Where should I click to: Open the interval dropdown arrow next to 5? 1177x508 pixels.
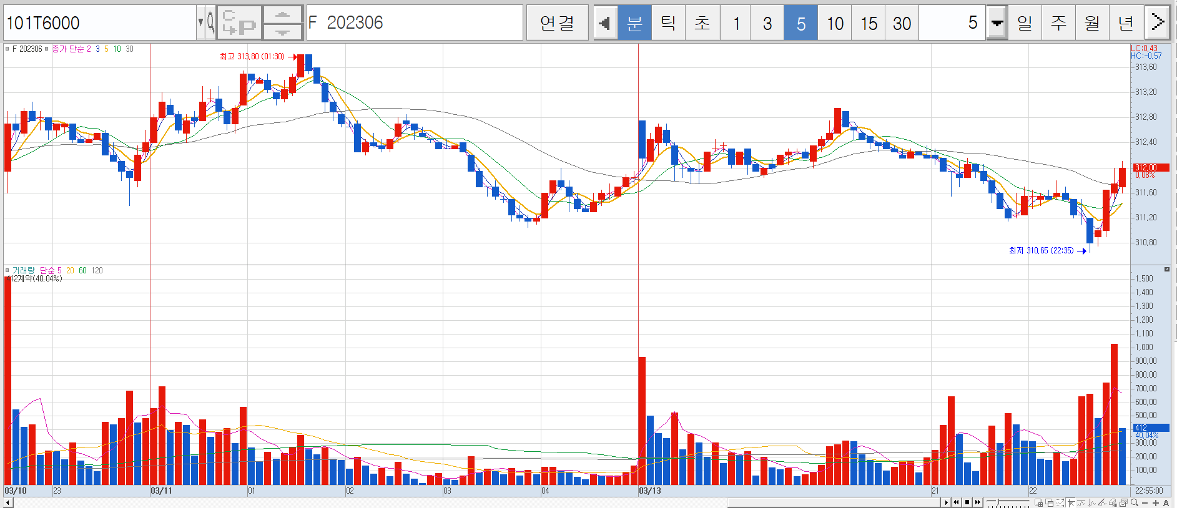click(997, 23)
